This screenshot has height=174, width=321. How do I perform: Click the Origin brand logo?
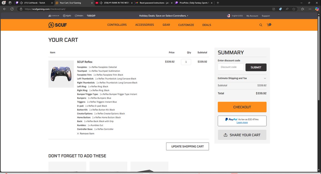pyautogui.click(x=79, y=16)
